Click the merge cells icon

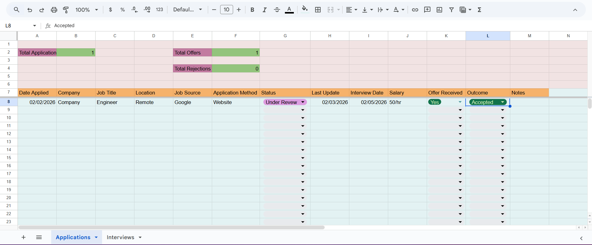(331, 10)
